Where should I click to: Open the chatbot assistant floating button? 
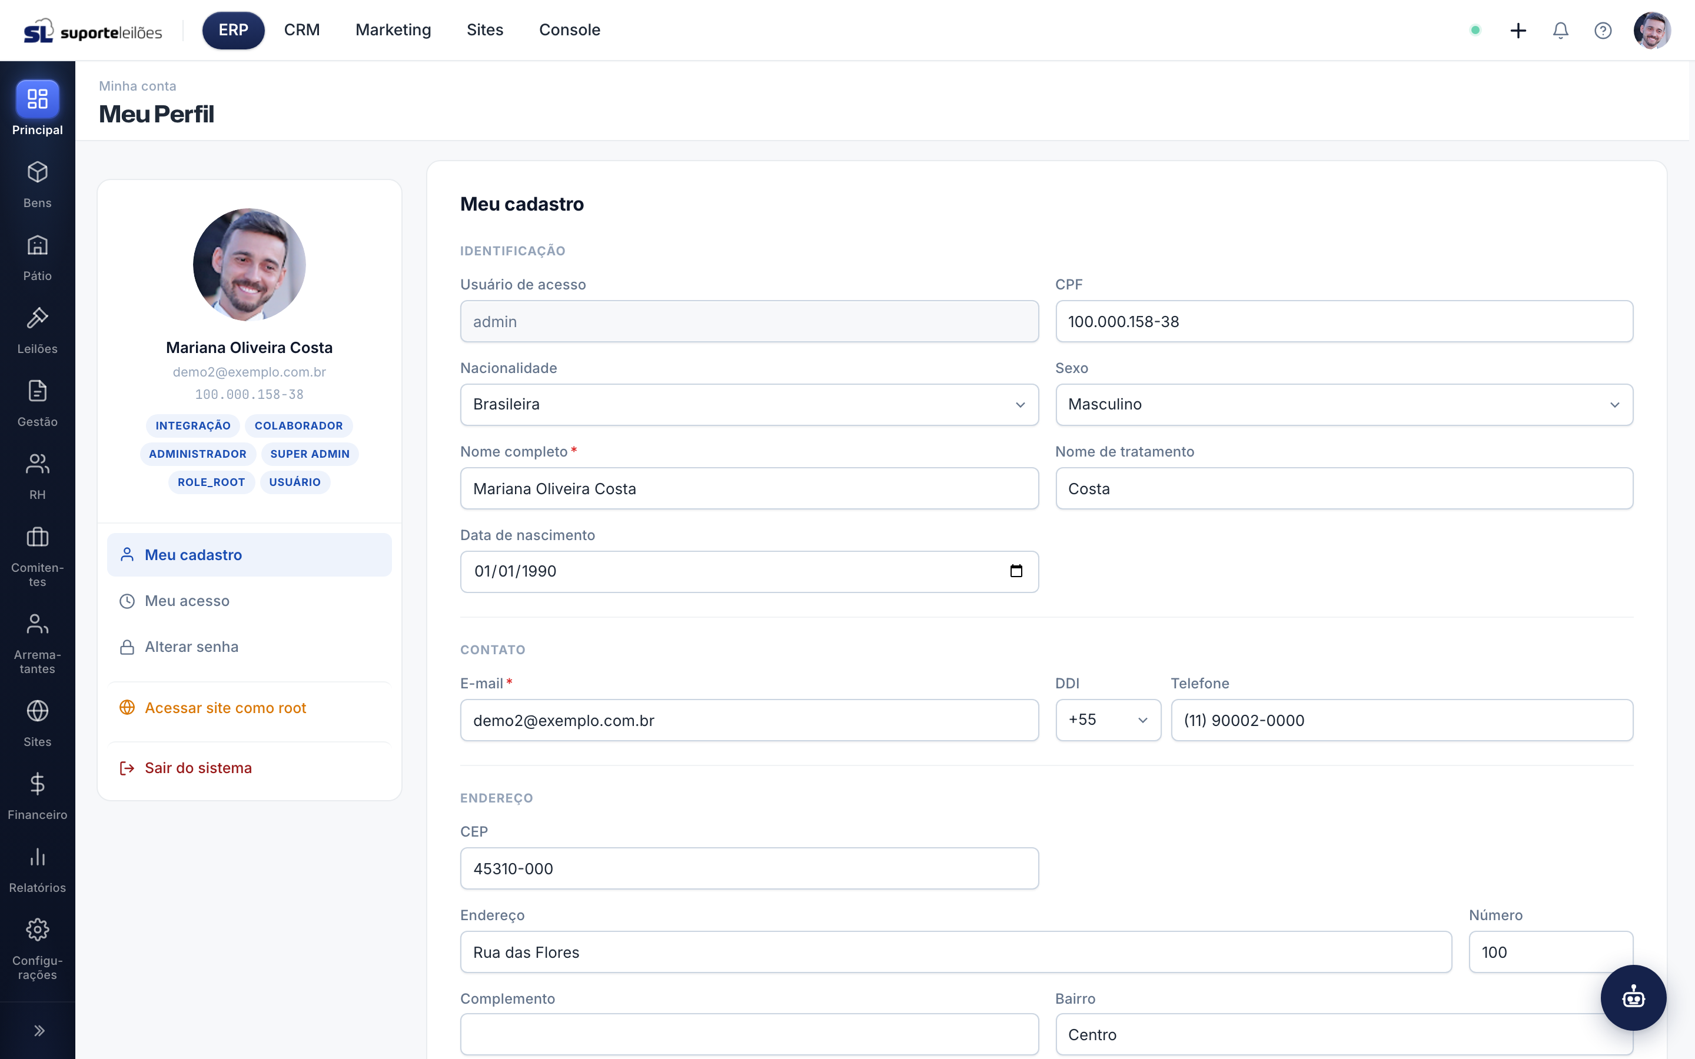pyautogui.click(x=1633, y=997)
